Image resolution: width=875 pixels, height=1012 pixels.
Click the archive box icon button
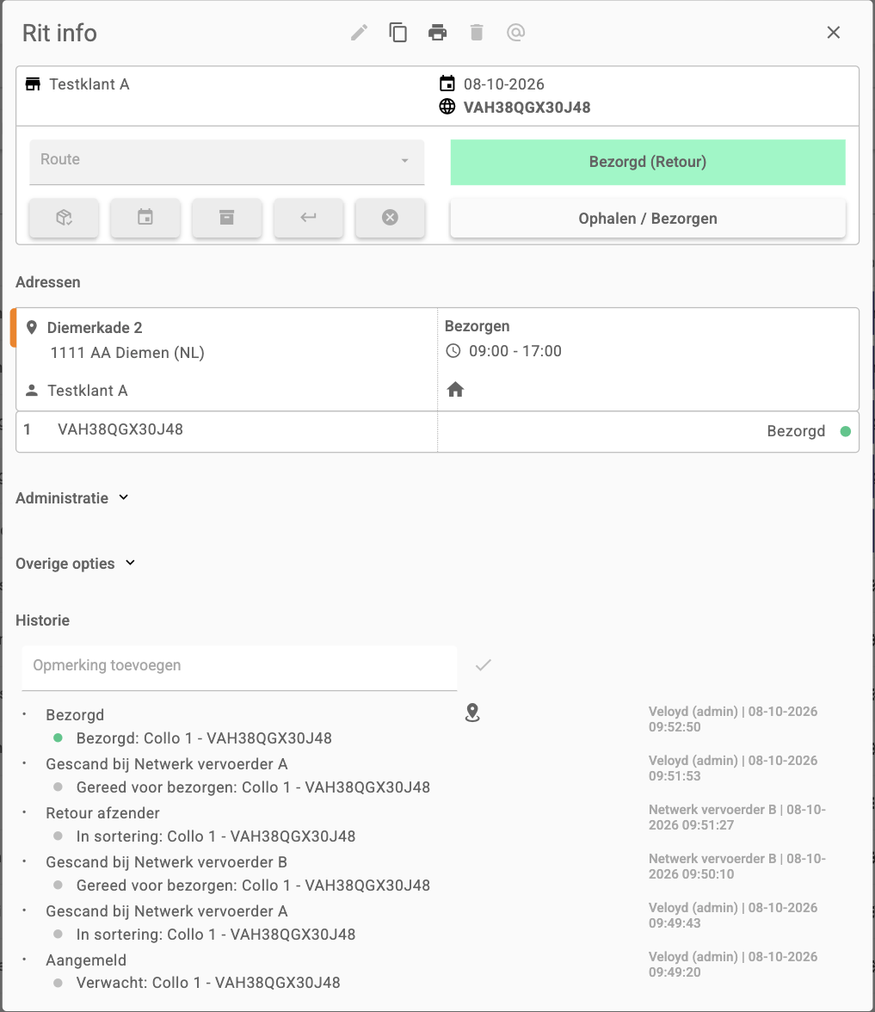(227, 218)
